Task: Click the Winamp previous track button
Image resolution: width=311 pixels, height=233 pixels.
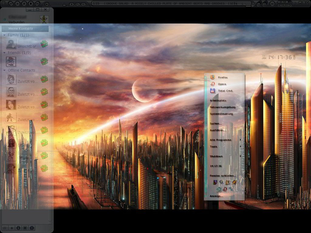Action: point(11,4)
